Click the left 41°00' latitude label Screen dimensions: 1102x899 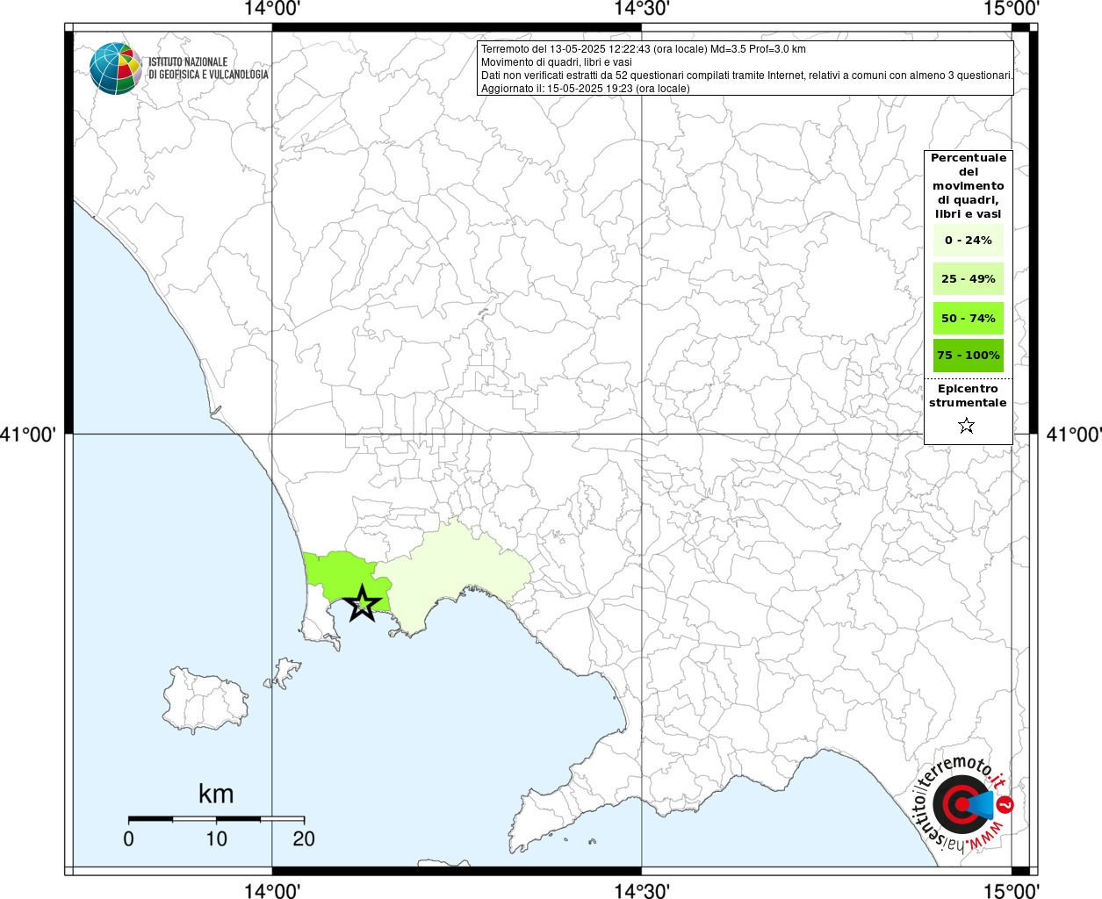pos(29,434)
